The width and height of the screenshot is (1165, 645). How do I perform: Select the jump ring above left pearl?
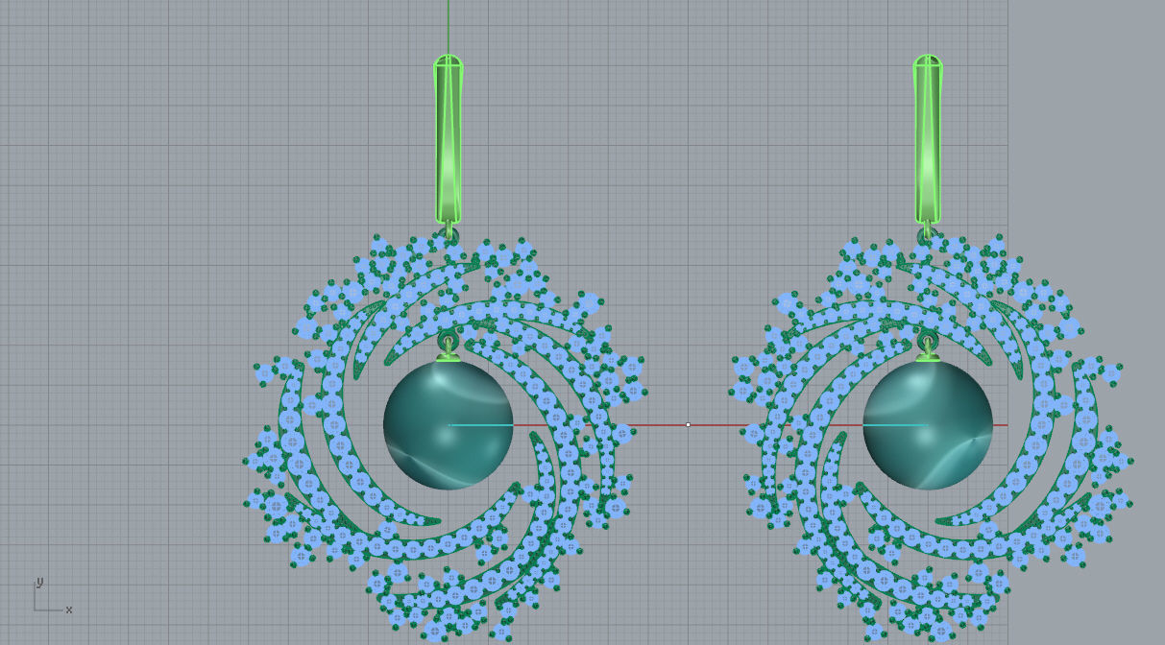point(449,341)
